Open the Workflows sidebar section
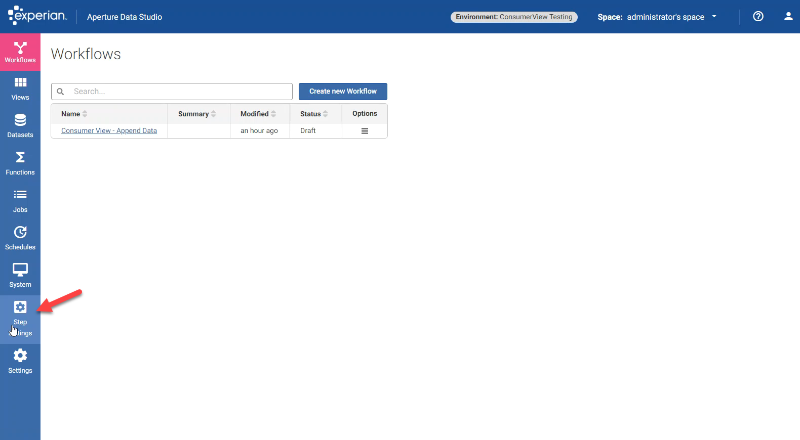This screenshot has height=440, width=800. coord(20,52)
